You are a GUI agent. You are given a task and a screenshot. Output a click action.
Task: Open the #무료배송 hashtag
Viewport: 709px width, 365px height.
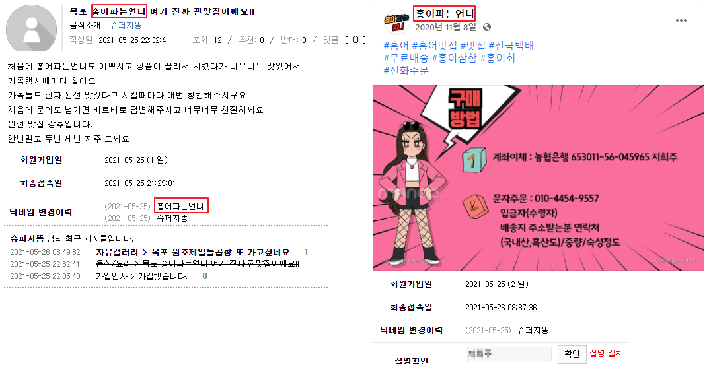click(406, 58)
